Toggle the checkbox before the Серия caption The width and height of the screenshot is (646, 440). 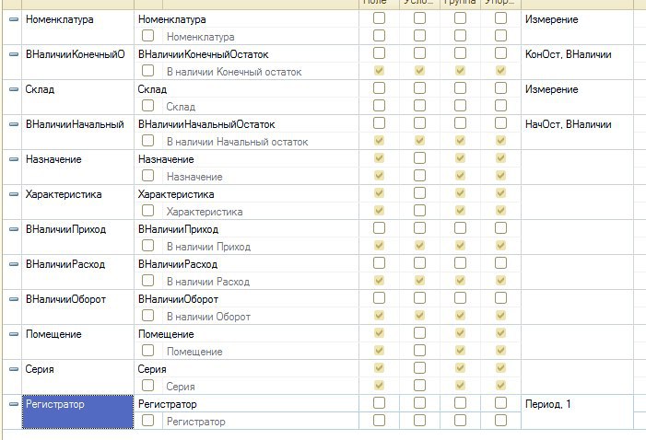[x=147, y=386]
